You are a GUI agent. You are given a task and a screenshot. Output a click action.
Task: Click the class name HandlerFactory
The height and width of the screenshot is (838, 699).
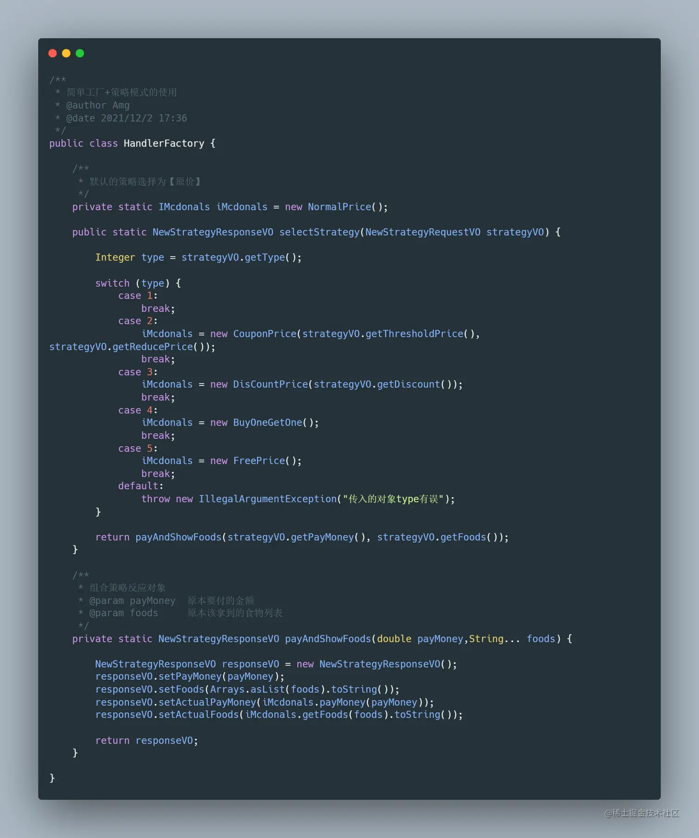tap(164, 143)
